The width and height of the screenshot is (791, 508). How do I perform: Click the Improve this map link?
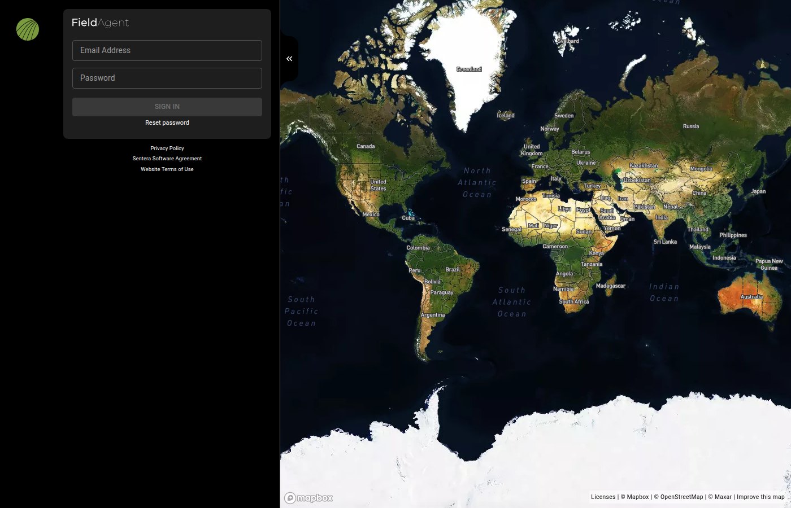(x=760, y=497)
